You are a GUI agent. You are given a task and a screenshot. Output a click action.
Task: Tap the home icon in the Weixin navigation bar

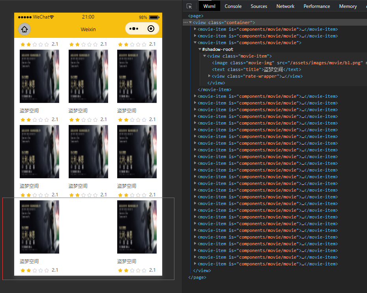click(x=24, y=29)
